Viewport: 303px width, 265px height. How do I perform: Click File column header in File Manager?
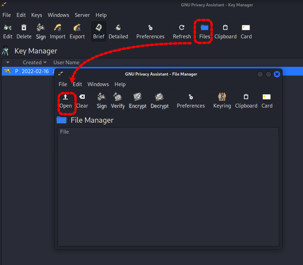tap(168, 132)
